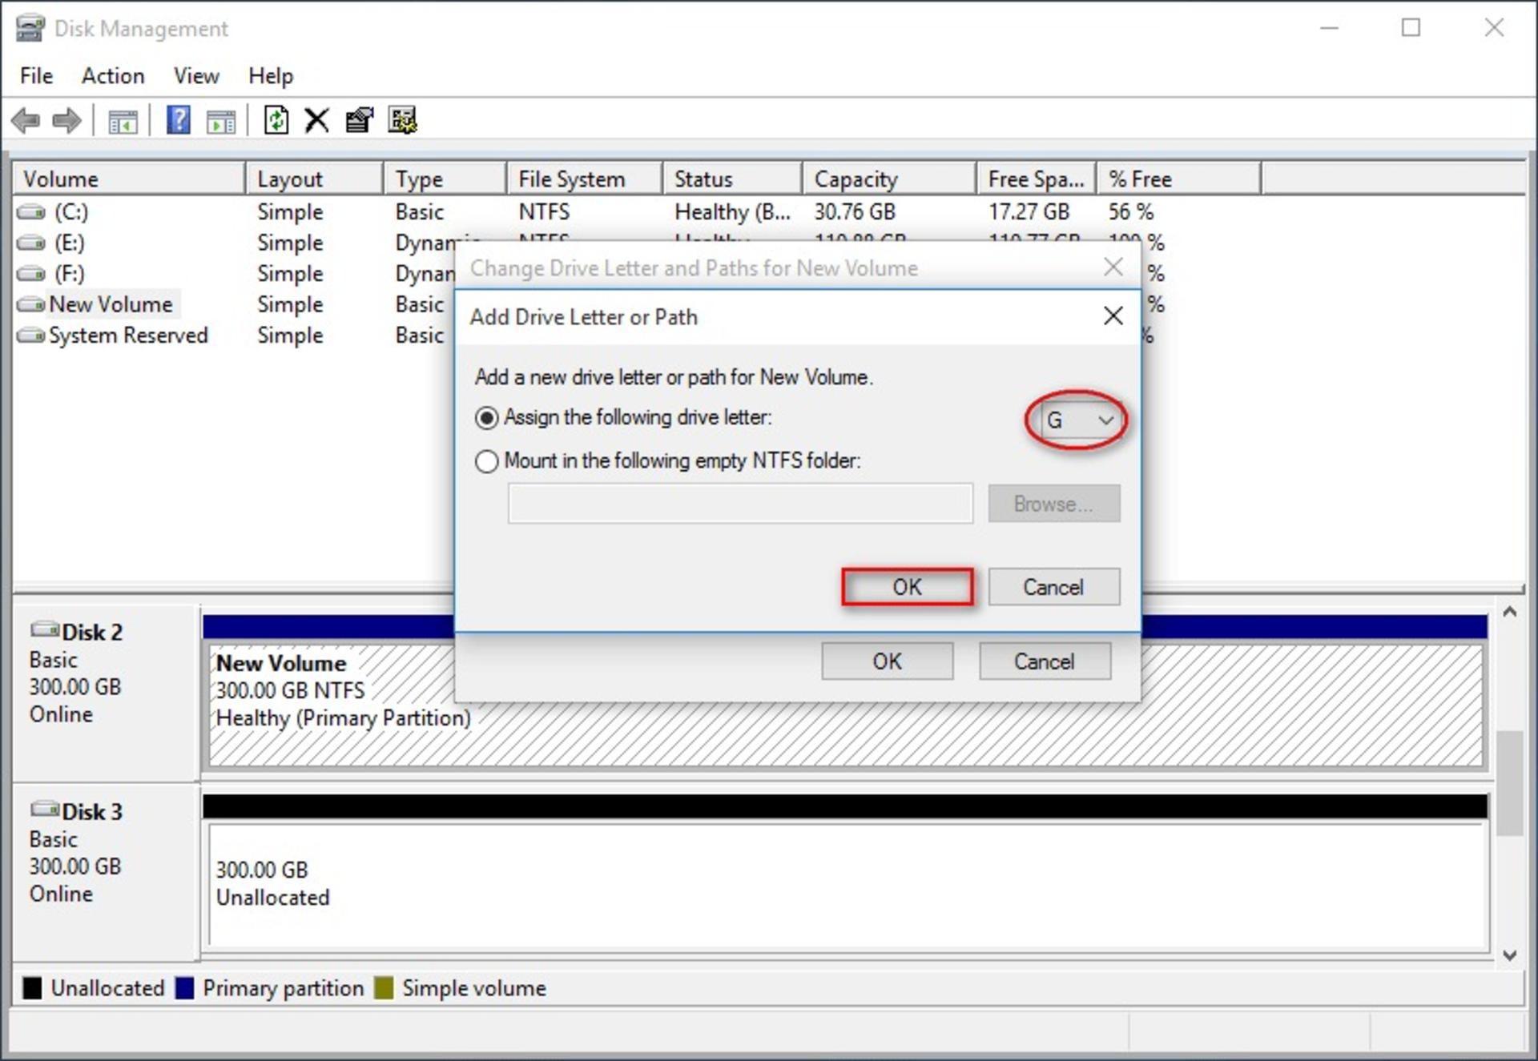Open the Help question-mark toolbar icon

178,121
